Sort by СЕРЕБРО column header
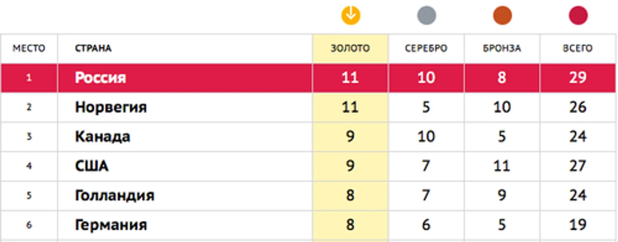Screen dimensions: 618x242 [x=426, y=48]
